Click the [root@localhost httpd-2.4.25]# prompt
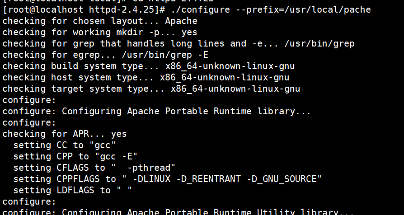The height and width of the screenshot is (215, 404). point(84,10)
